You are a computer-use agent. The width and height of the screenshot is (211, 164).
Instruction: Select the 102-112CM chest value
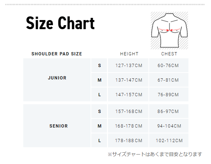(x=169, y=141)
